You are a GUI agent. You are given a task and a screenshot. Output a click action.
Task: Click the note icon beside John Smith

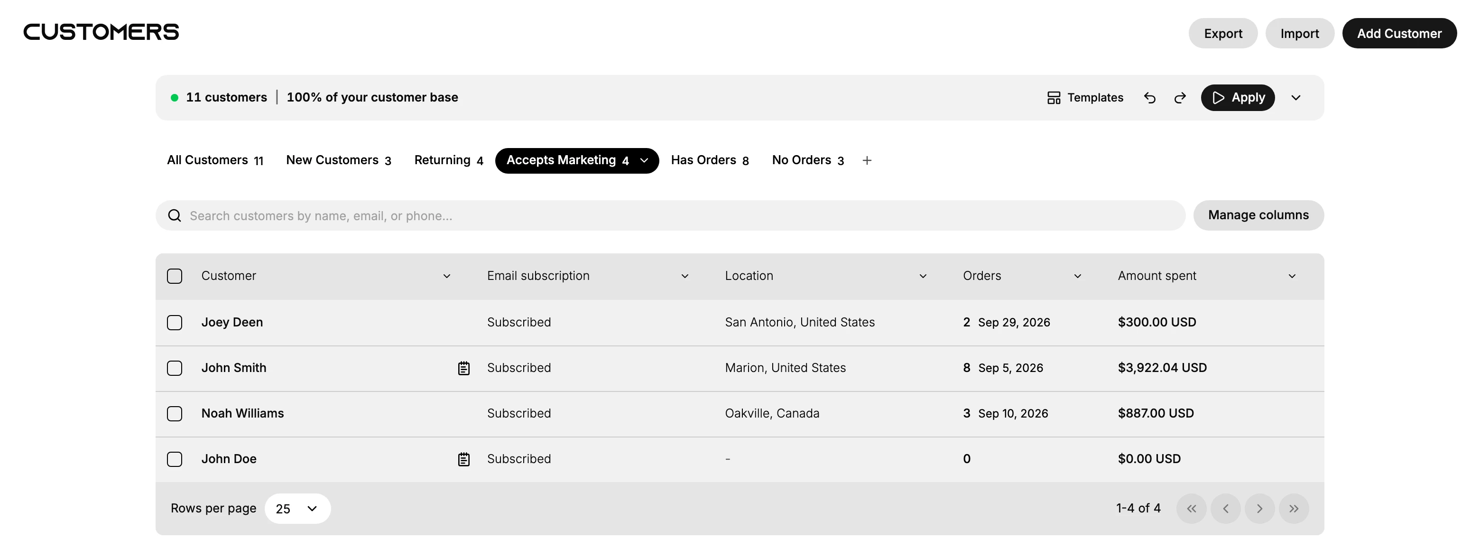click(x=463, y=368)
